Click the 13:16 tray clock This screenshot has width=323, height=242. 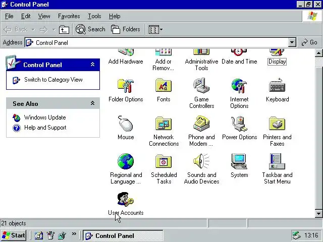coord(311,235)
